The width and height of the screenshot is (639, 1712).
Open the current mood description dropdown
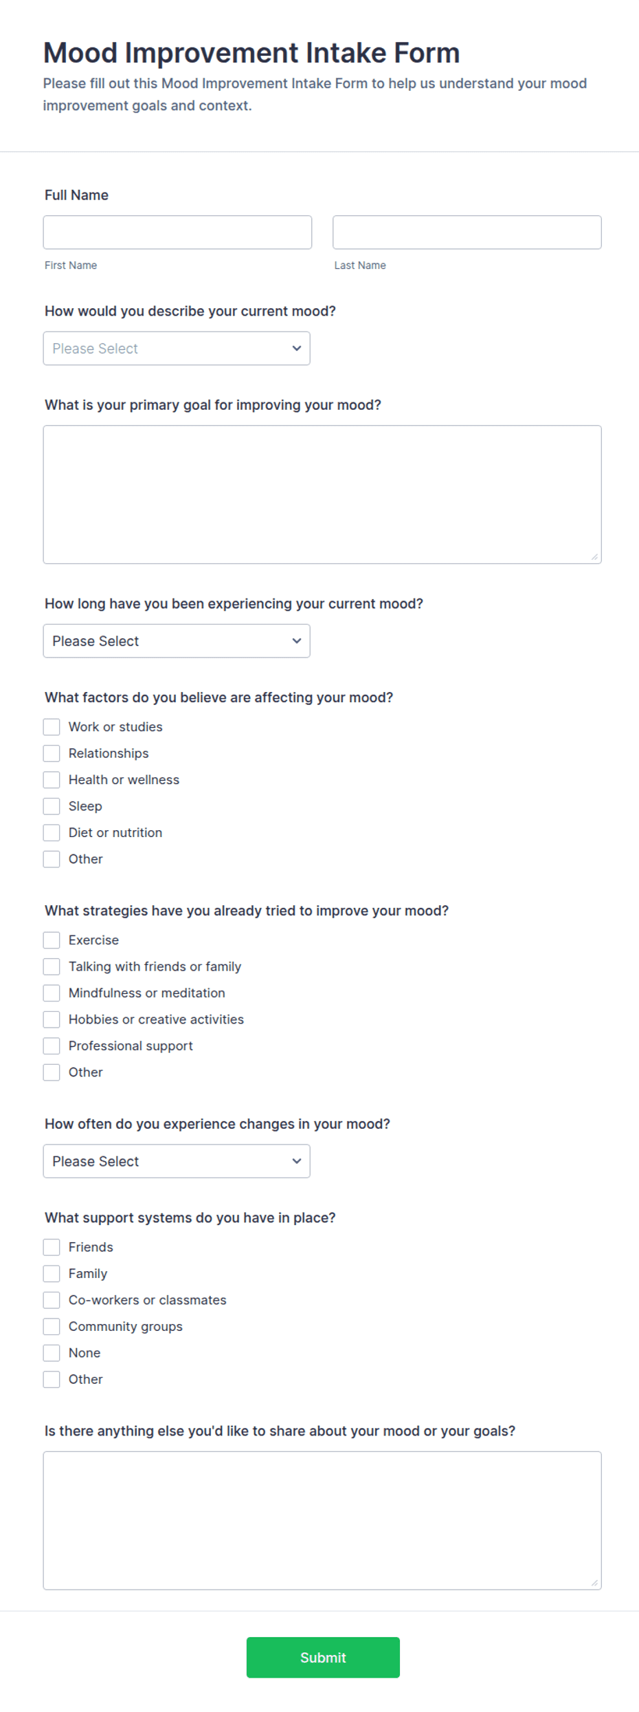(x=177, y=349)
